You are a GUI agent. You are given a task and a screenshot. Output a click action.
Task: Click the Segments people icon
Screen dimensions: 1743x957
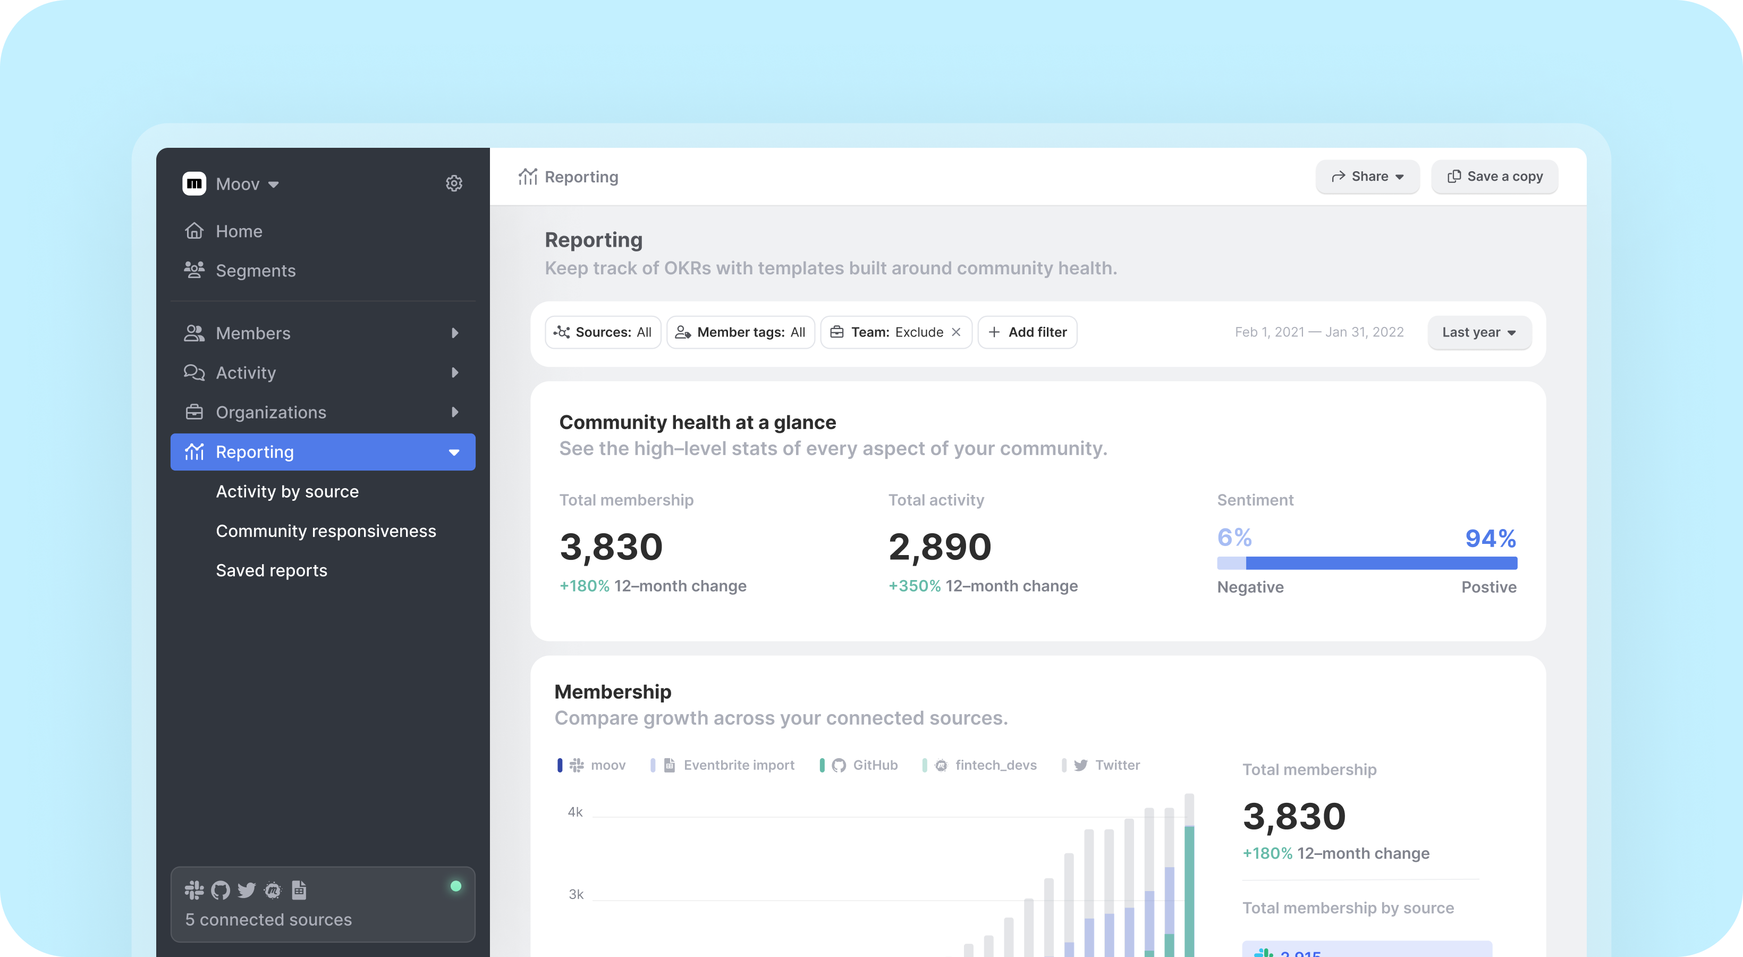point(194,270)
